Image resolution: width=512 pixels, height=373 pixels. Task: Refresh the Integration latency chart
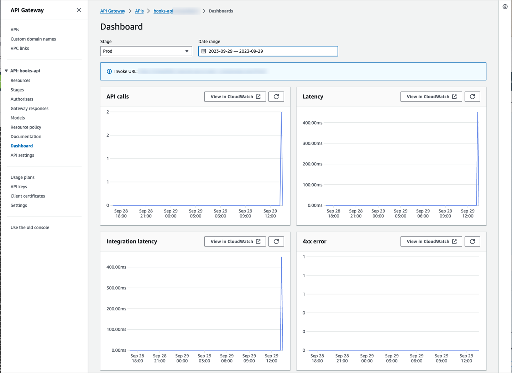pos(276,241)
